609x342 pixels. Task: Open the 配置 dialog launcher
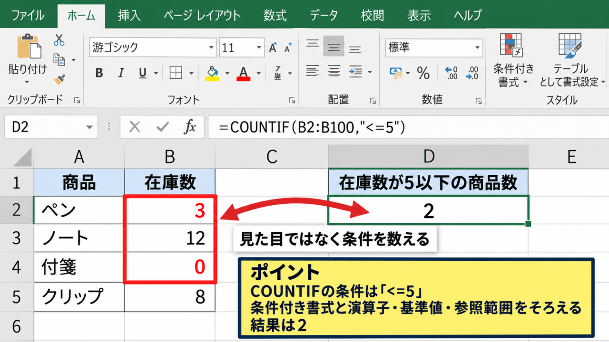373,101
